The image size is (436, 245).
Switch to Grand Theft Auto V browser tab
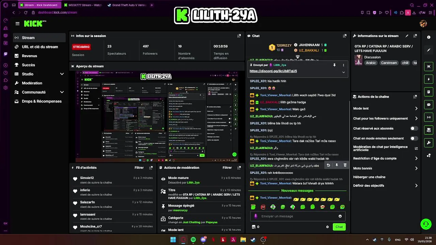pos(127,5)
